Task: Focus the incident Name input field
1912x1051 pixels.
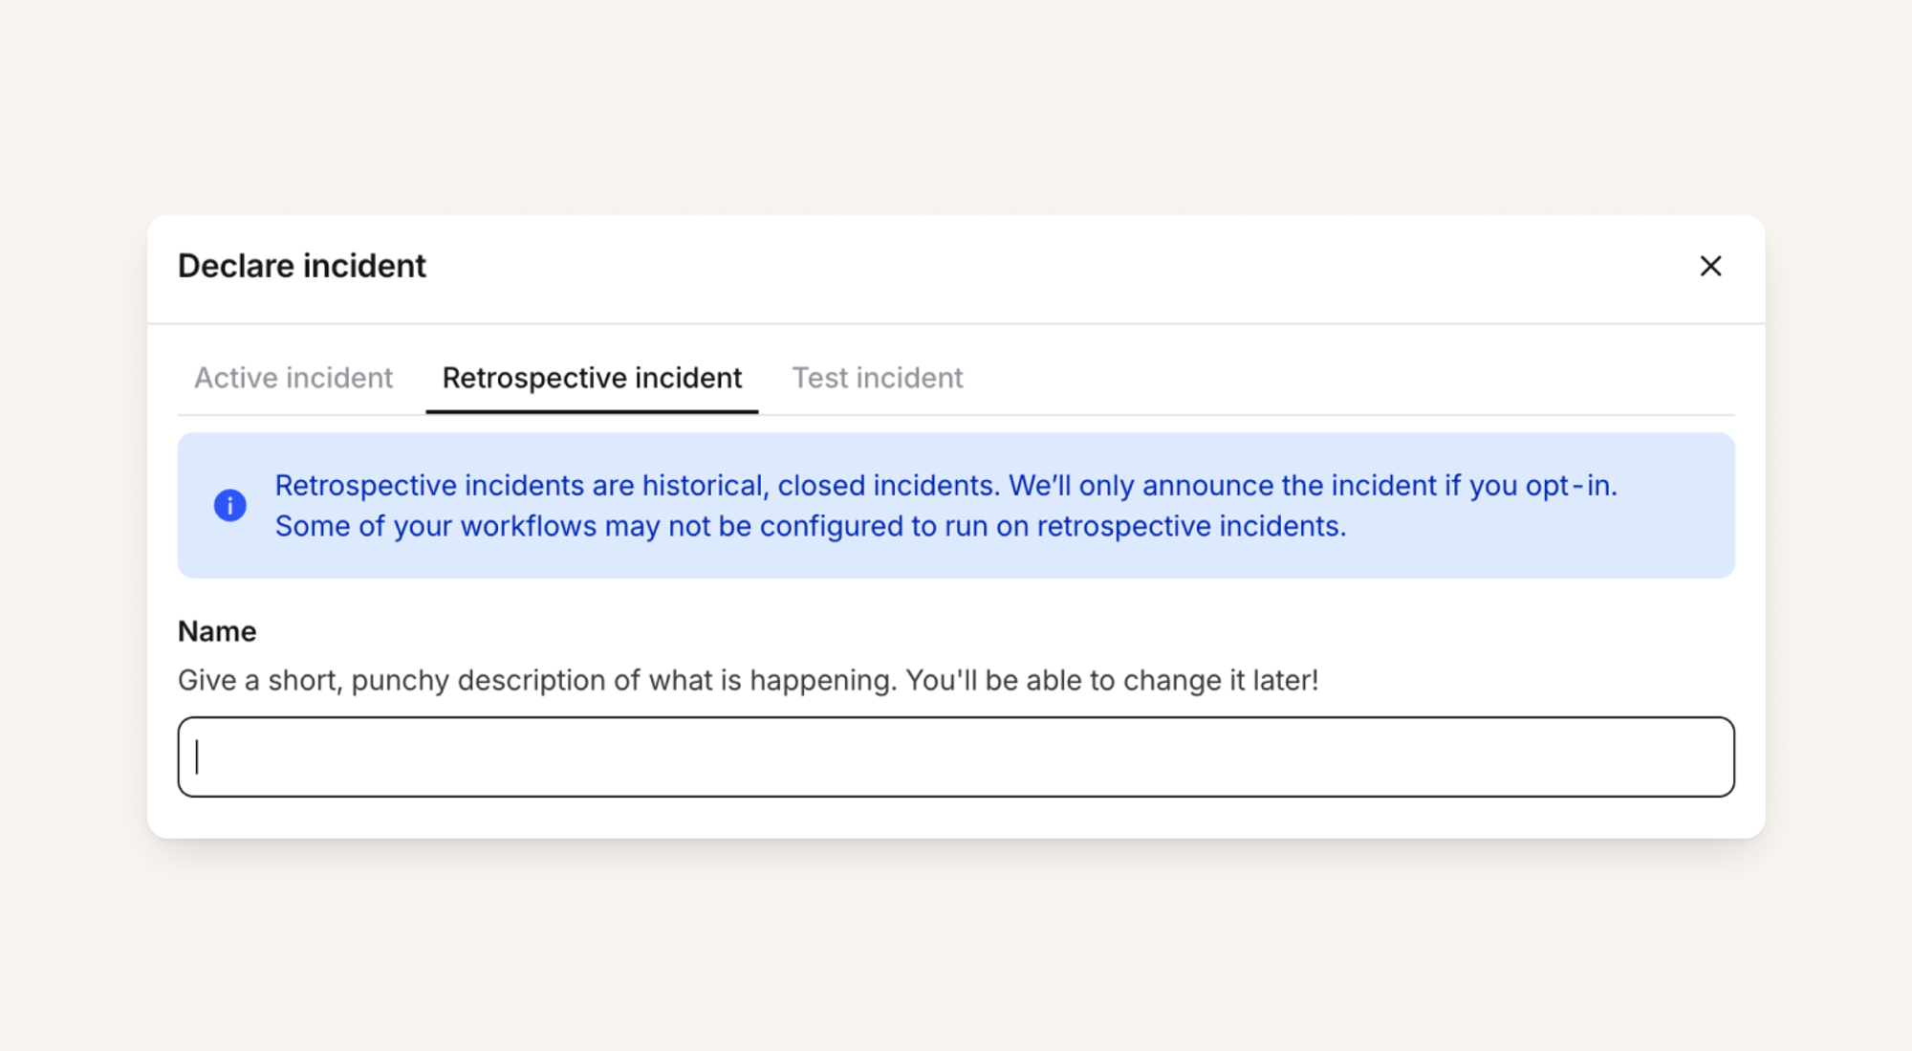Action: click(956, 756)
